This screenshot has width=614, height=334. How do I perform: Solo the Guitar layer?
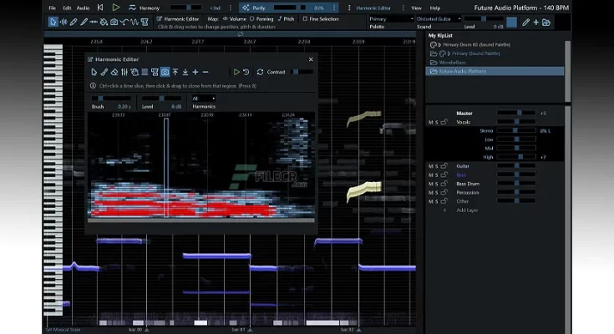(x=435, y=166)
